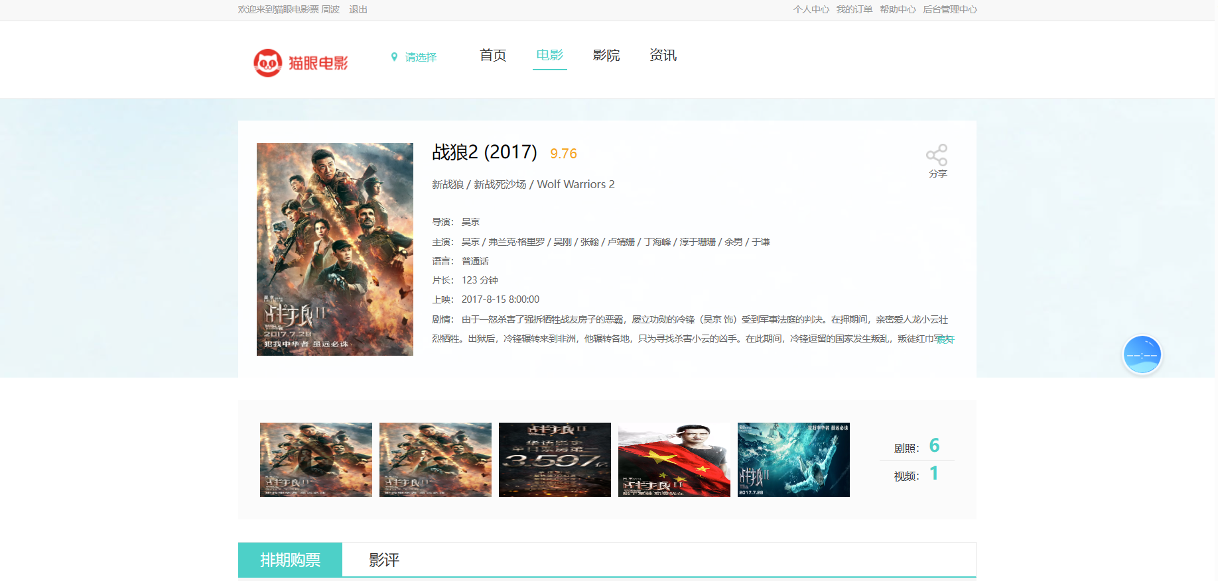Play the video on the first still

pyautogui.click(x=316, y=460)
